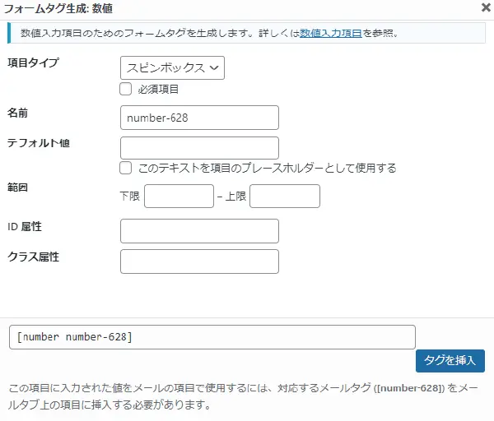Click the 上限 maximum value field
The height and width of the screenshot is (421, 494).
[285, 196]
